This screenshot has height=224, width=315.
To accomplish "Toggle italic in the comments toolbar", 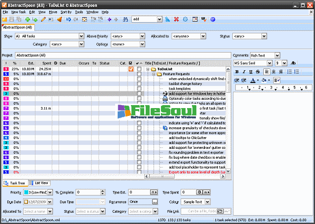I will pos(244,72).
